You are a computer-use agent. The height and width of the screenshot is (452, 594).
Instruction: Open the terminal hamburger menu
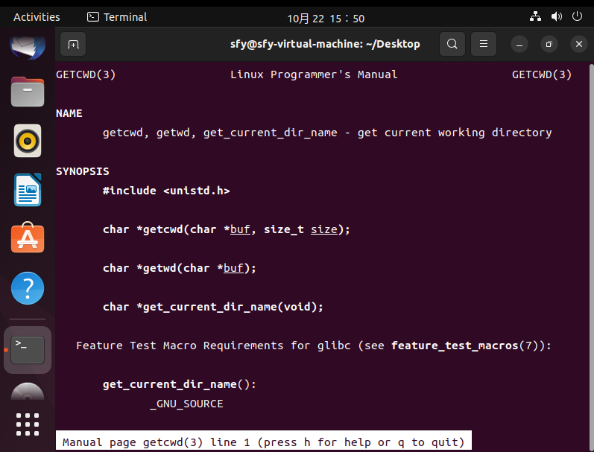coord(484,44)
